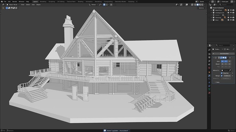This screenshot has width=236, height=132.
Task: Enable the Bisect X button
Action: (x=222, y=64)
